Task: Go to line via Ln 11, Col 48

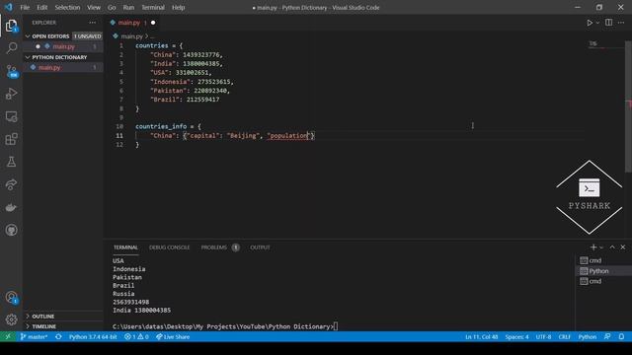Action: coord(481,337)
